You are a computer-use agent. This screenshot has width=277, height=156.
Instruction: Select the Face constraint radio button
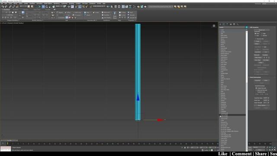pos(255,36)
